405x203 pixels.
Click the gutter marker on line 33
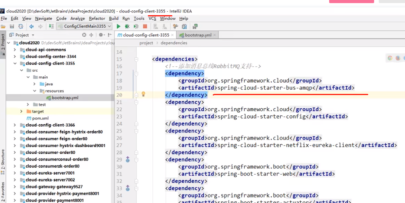click(x=127, y=188)
